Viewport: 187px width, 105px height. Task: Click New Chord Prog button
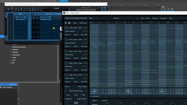pyautogui.click(x=76, y=91)
